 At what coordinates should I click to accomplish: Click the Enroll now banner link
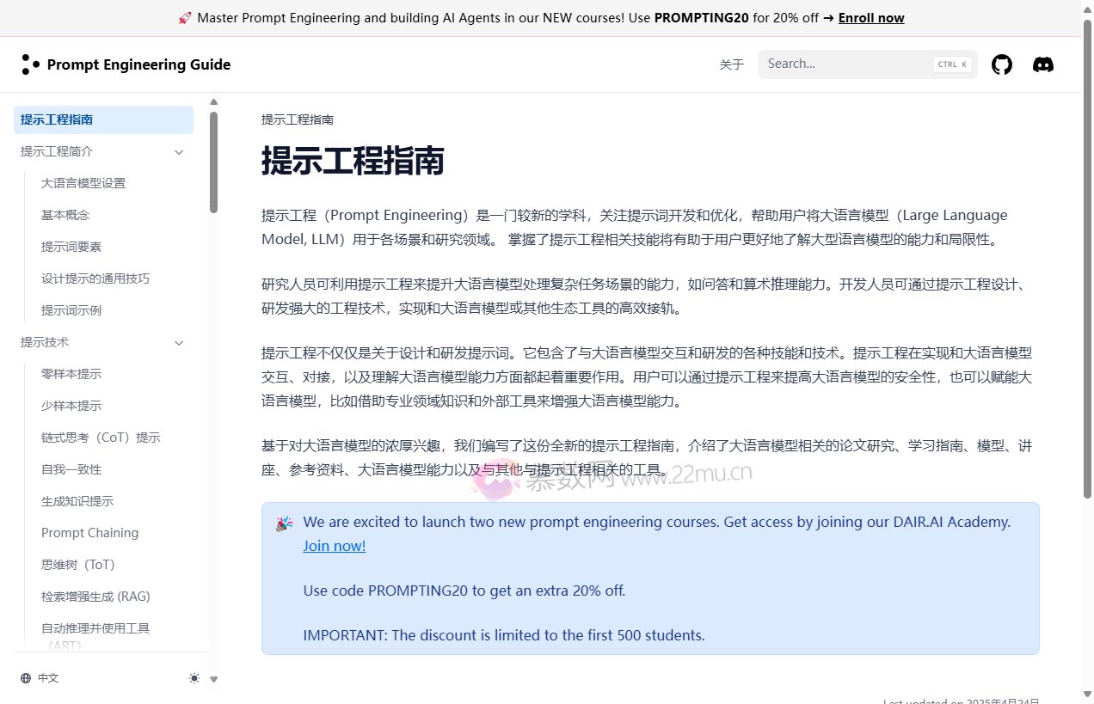pos(870,17)
